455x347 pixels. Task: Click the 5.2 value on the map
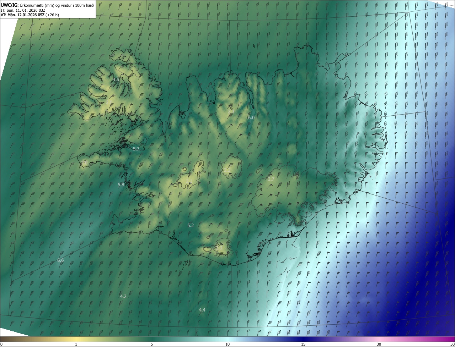(x=191, y=225)
